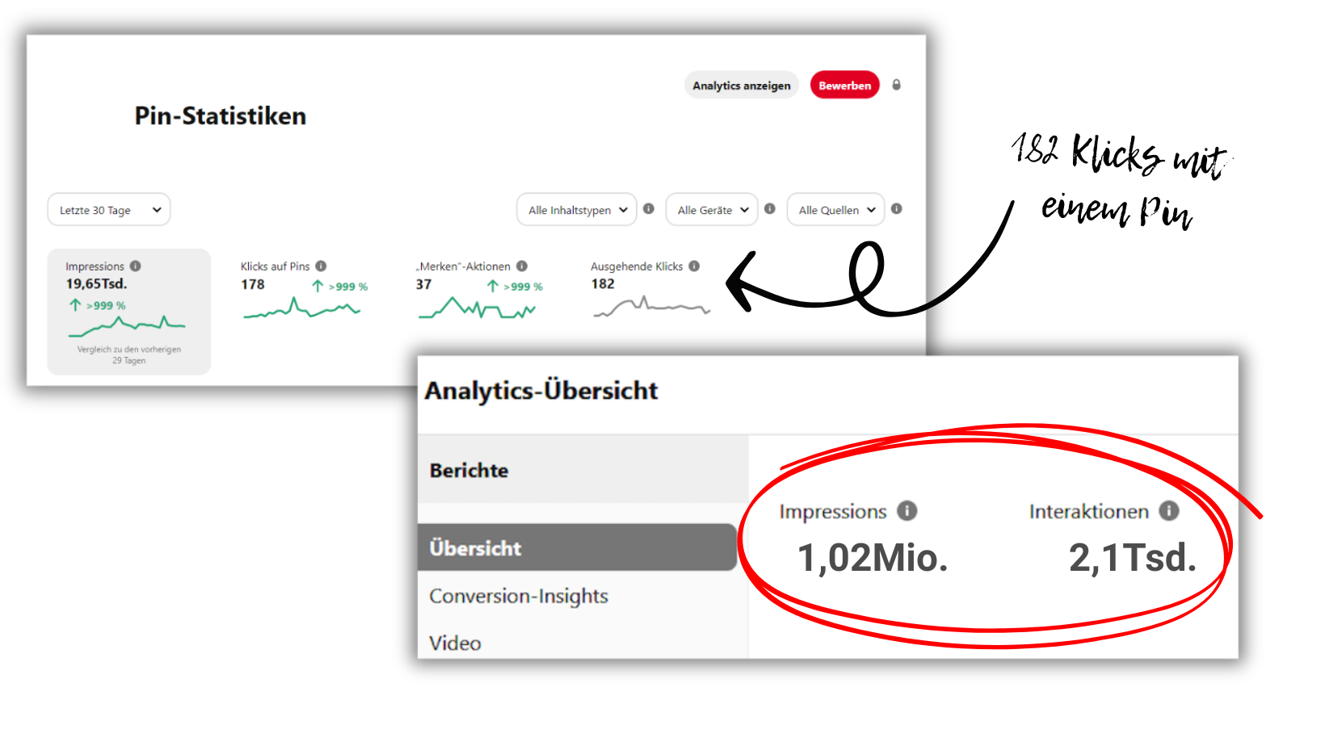The width and height of the screenshot is (1325, 746).
Task: Click info icon next to Merken-Aktionen
Action: tap(522, 266)
